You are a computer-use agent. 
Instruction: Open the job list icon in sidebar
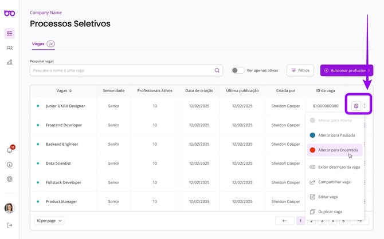tap(9, 34)
